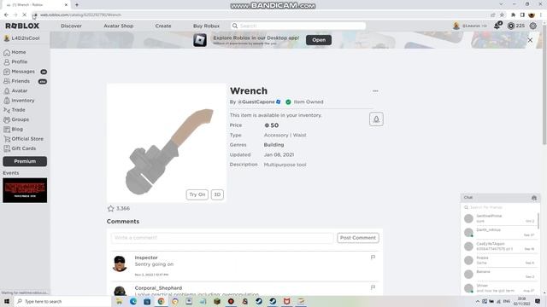Click the Chrome address bar URL
547x307 pixels.
tap(80, 15)
